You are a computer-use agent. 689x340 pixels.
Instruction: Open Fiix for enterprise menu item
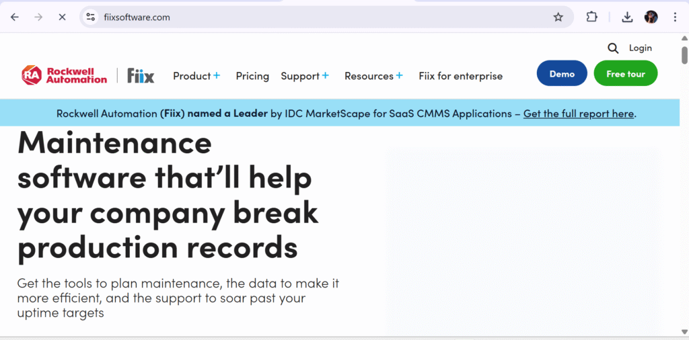[460, 76]
